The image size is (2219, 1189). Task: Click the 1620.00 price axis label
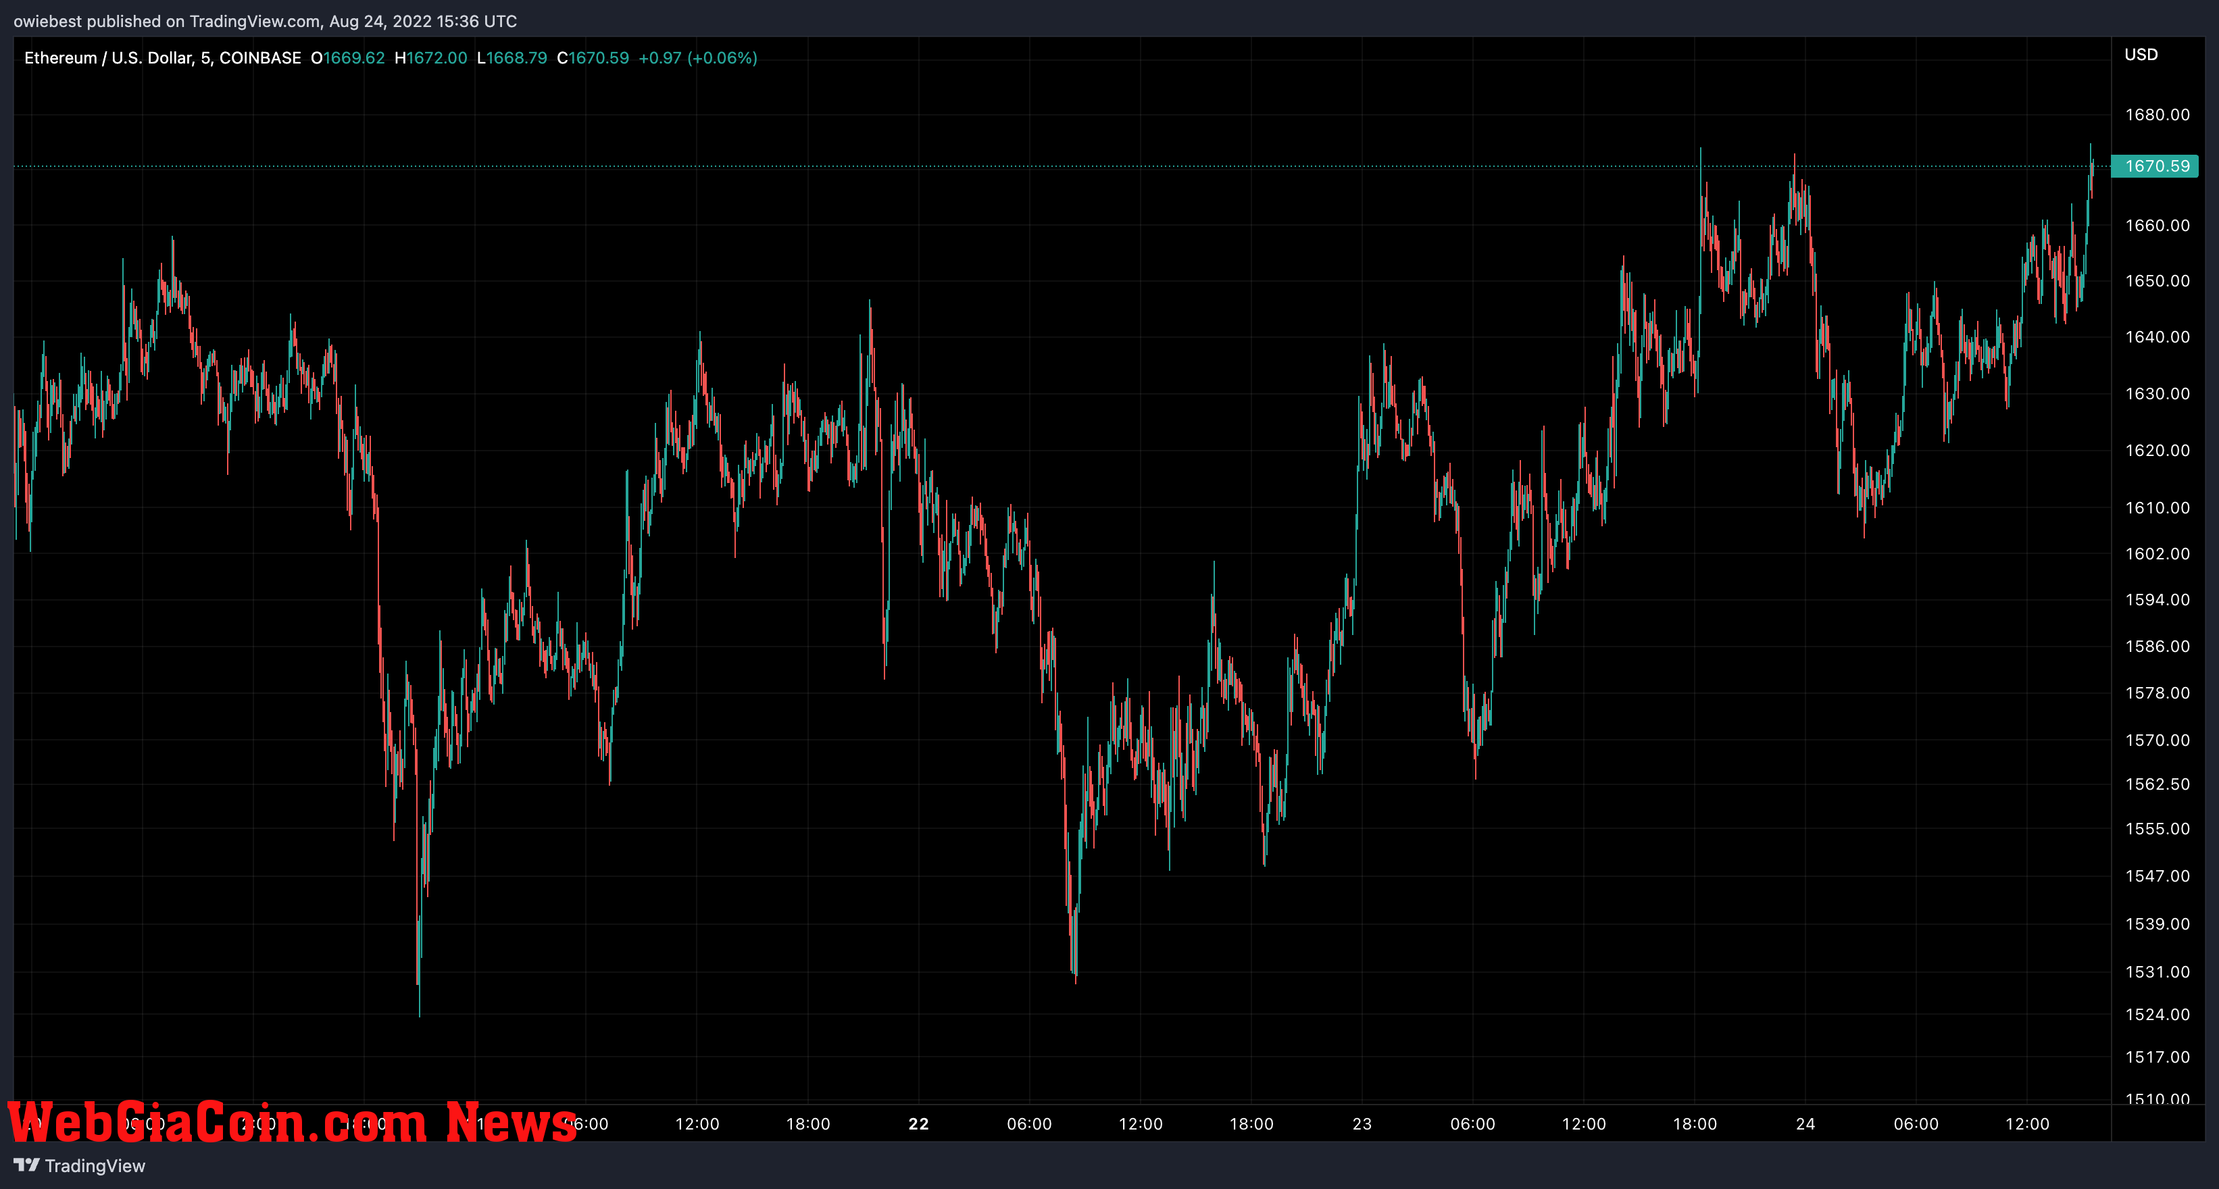point(2157,451)
